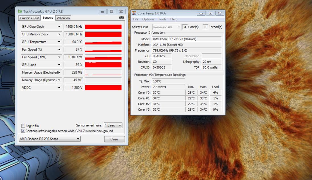Screen dimensions: 312x180
Task: Click the GPU Temperature history graph
Action: (103, 42)
